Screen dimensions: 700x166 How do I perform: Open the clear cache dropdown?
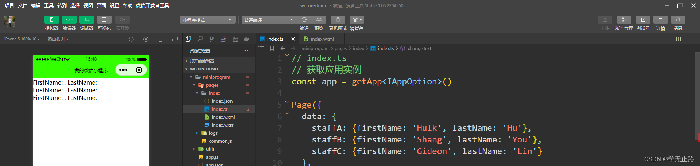click(x=357, y=20)
